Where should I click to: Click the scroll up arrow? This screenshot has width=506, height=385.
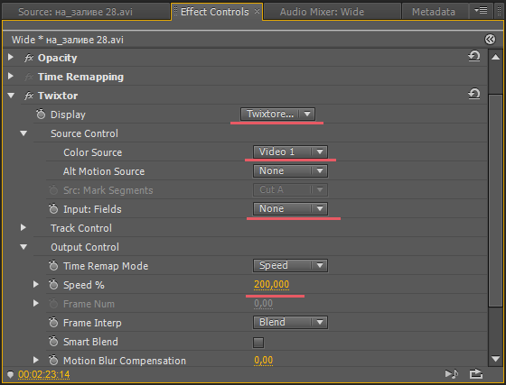(495, 58)
